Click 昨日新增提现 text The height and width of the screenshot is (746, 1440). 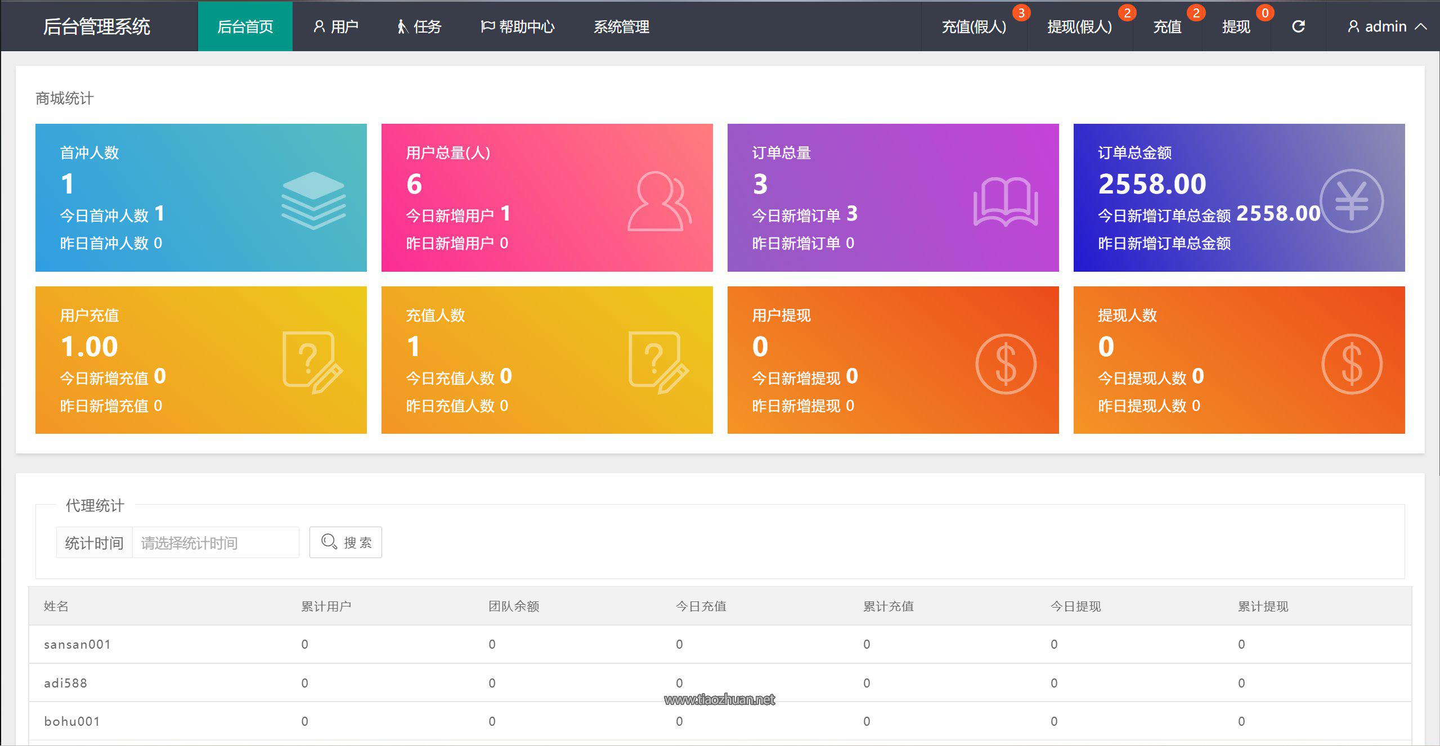(796, 406)
